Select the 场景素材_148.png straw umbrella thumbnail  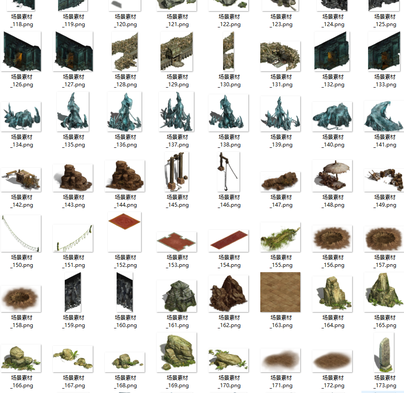click(x=332, y=176)
